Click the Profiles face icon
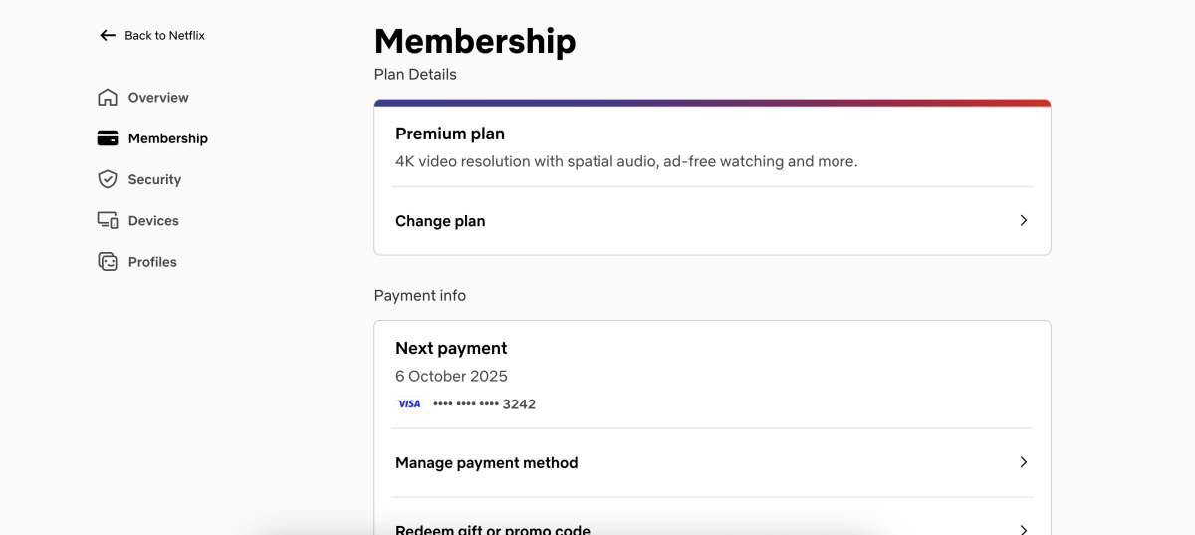 pos(108,262)
